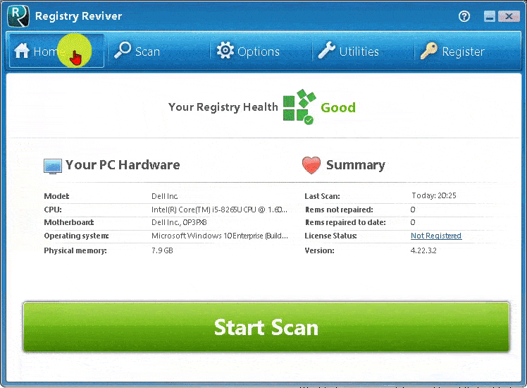Viewport: 527px width, 388px height.
Task: Click the magnifying glass Scan icon
Action: [123, 51]
